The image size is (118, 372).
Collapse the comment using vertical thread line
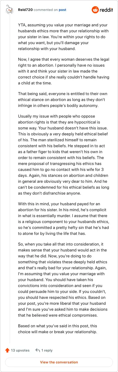(10, 178)
